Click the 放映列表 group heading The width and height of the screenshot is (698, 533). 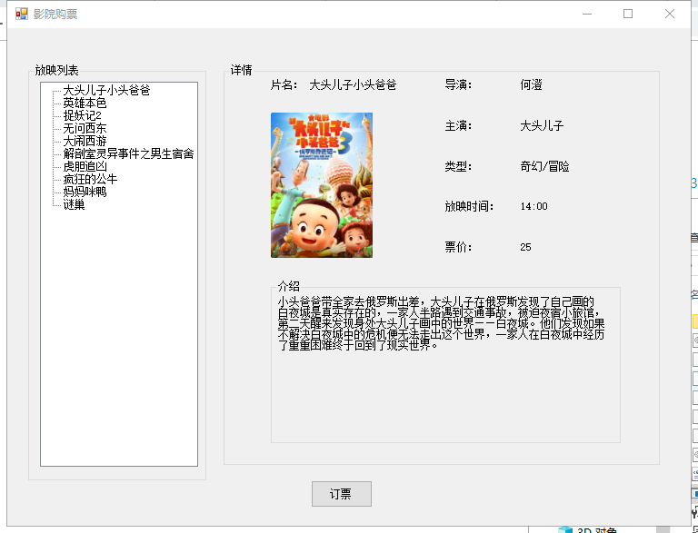tap(56, 70)
